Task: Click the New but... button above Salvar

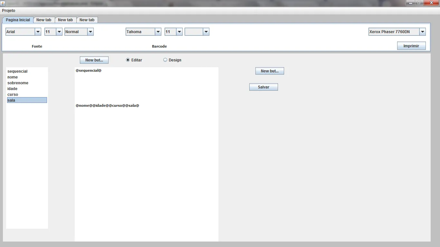Action: (x=270, y=71)
